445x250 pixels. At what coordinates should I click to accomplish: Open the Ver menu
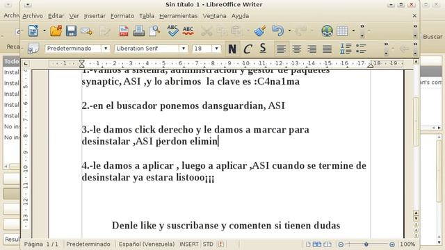(74, 16)
